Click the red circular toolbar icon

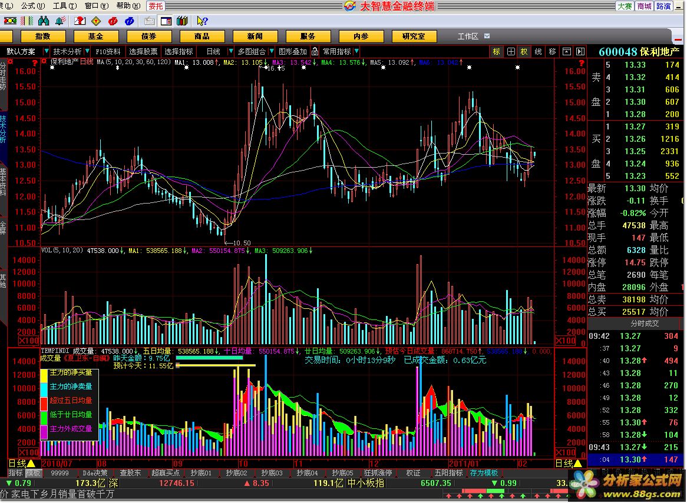113,21
